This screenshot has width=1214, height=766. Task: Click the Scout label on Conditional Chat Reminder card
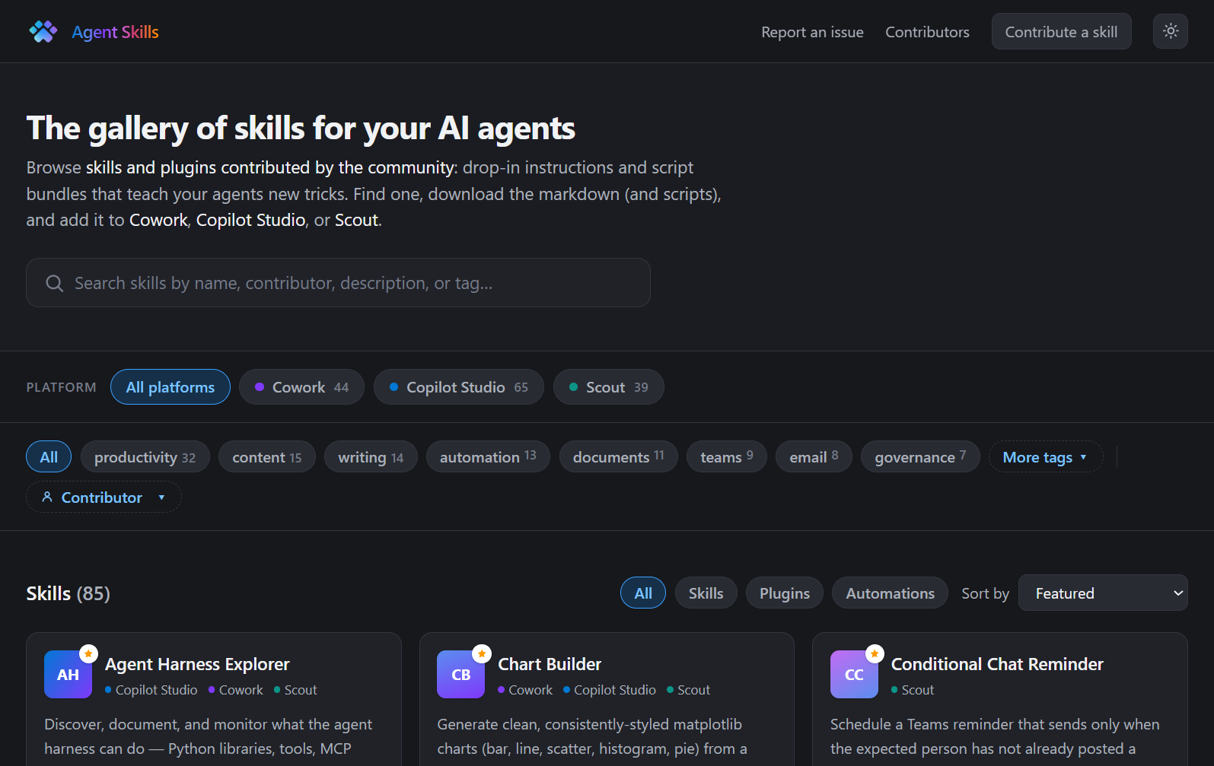tap(917, 690)
